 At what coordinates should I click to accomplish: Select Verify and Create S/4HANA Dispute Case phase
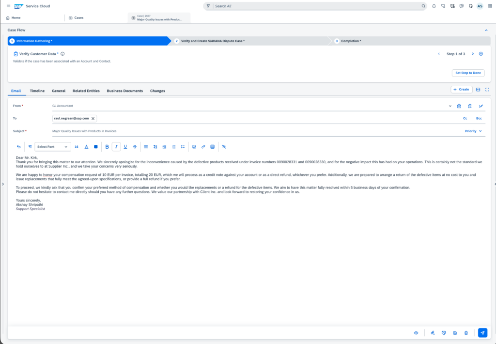(x=213, y=41)
